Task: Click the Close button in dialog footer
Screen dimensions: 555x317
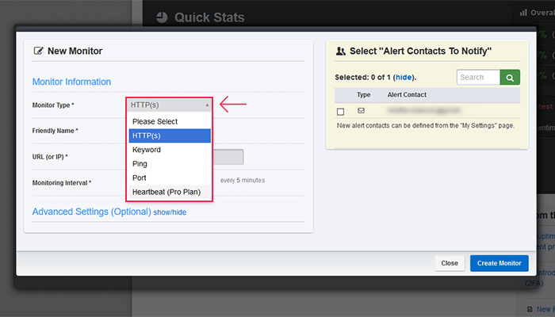Action: coord(450,263)
